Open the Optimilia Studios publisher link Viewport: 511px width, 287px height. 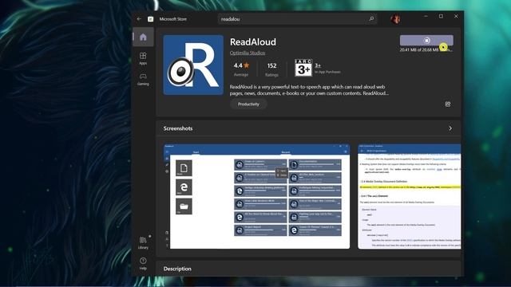248,53
